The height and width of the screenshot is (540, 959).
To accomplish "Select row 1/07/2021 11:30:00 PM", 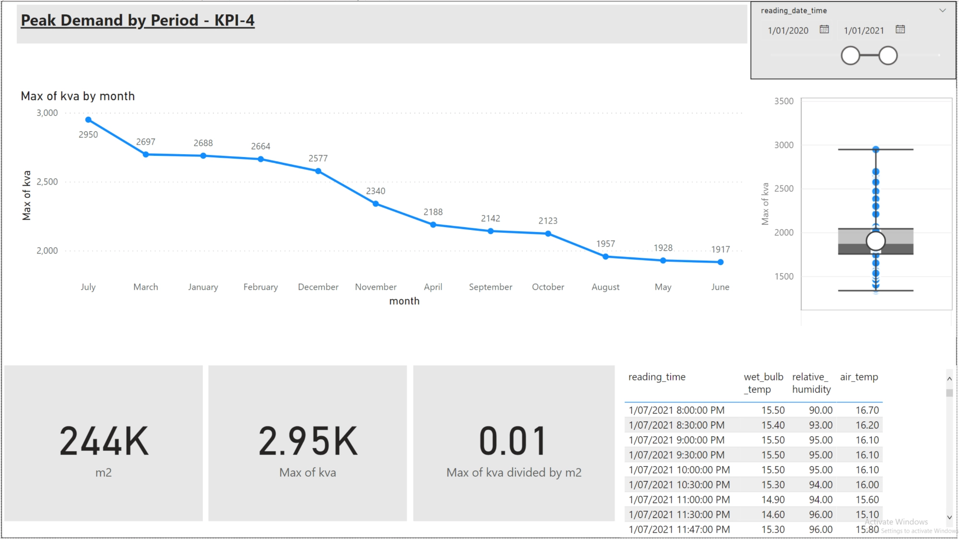I will (753, 514).
